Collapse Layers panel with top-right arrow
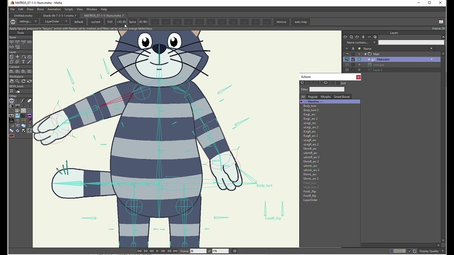The image size is (454, 255). coord(443,37)
